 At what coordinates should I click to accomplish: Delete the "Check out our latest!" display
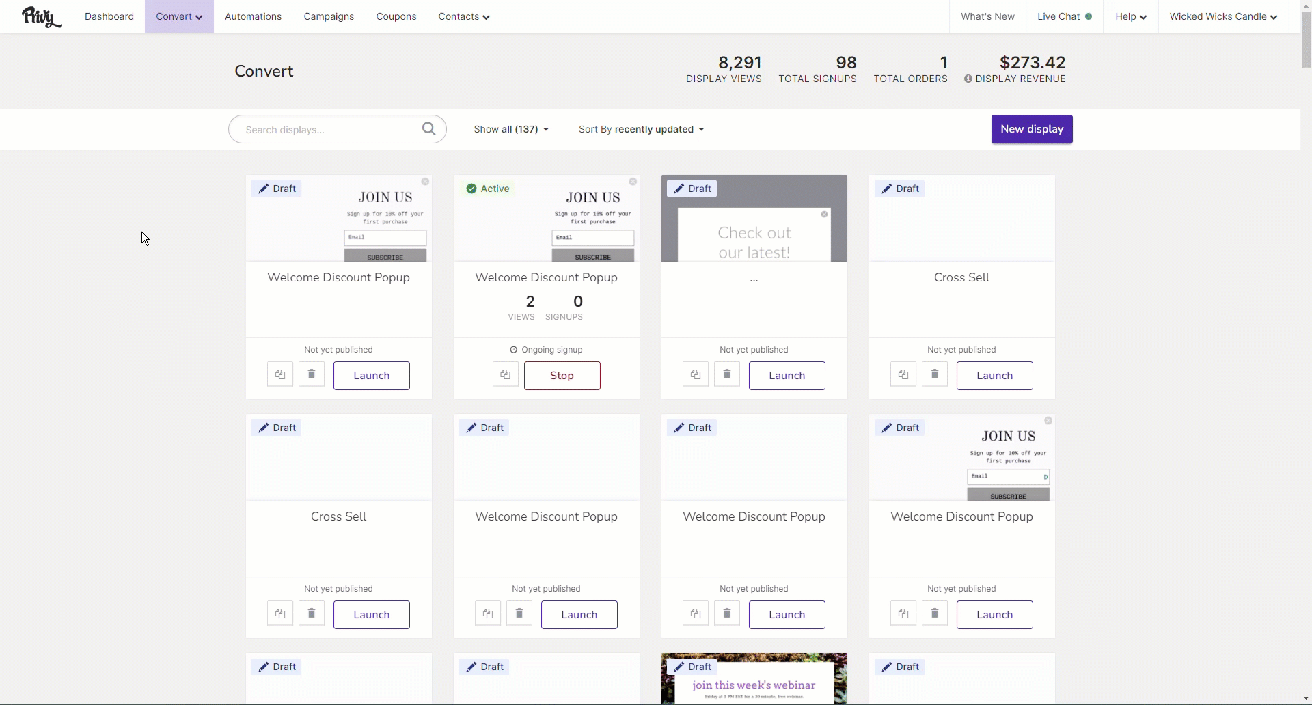pos(727,374)
